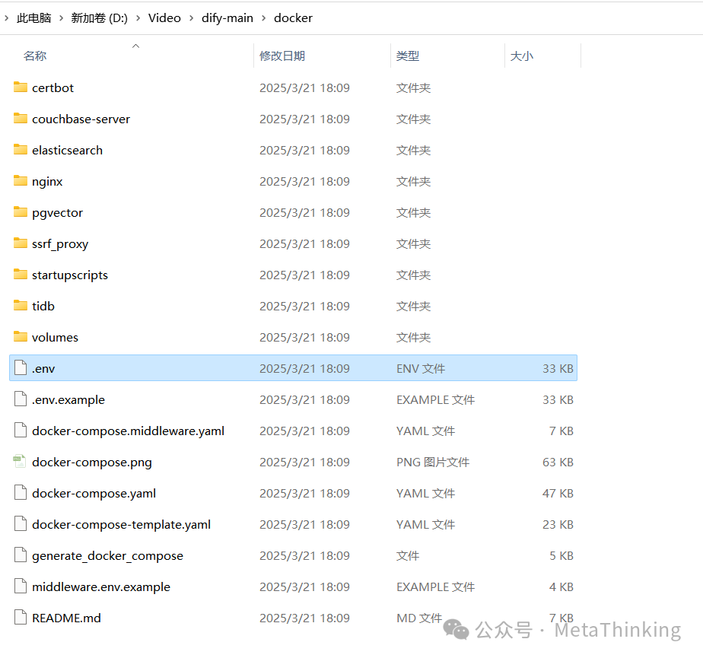703x658 pixels.
Task: Select the .env.example file icon
Action: [21, 399]
